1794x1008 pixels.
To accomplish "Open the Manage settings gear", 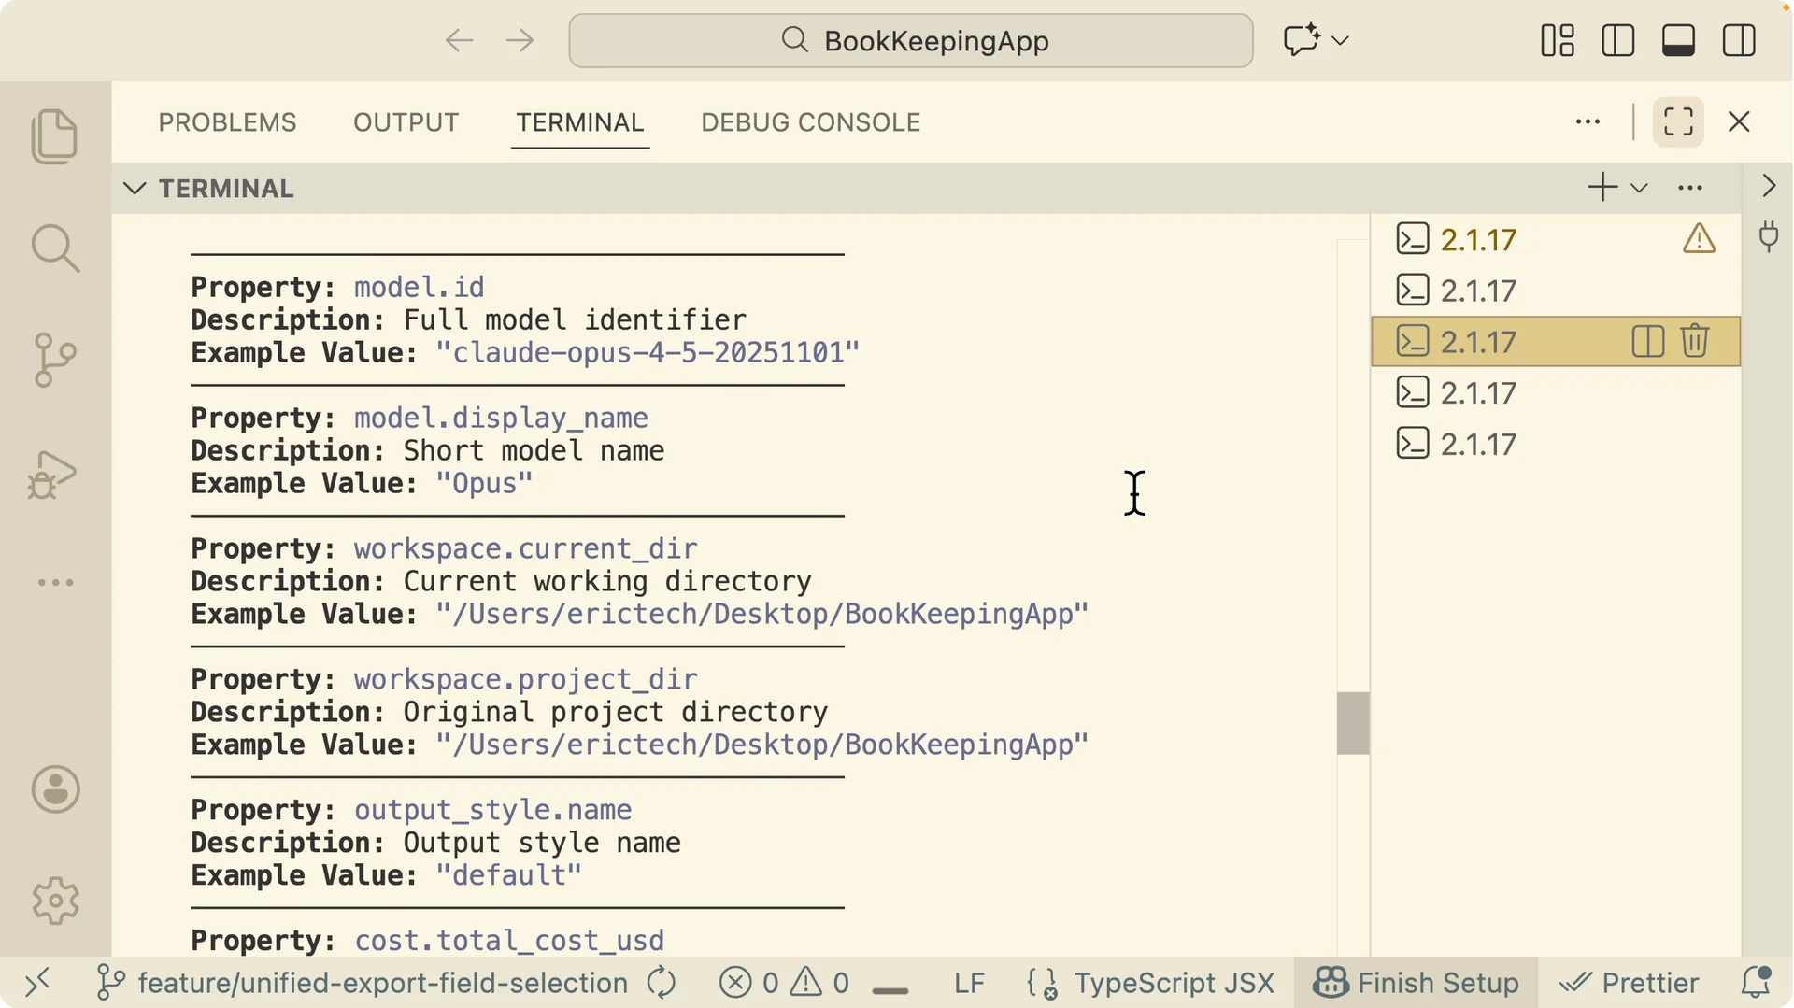I will click(55, 902).
